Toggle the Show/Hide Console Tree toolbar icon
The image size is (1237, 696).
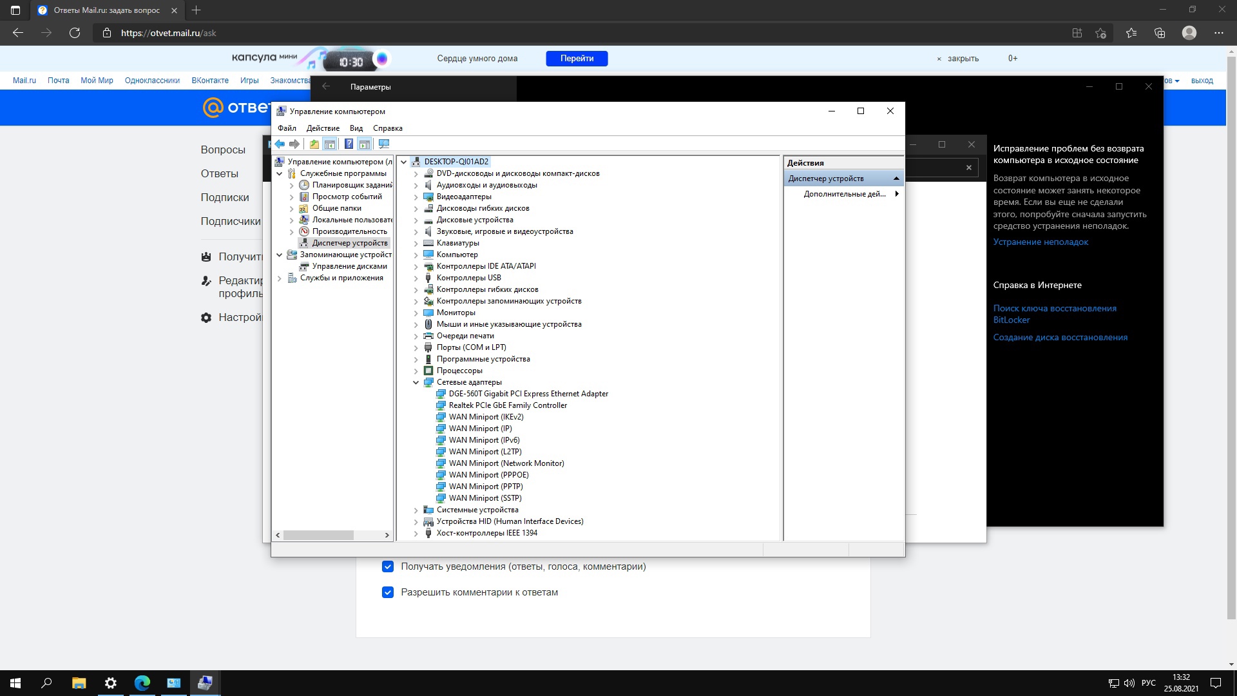click(330, 144)
